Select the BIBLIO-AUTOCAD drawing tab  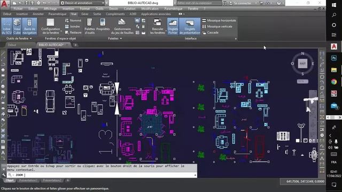[51, 45]
